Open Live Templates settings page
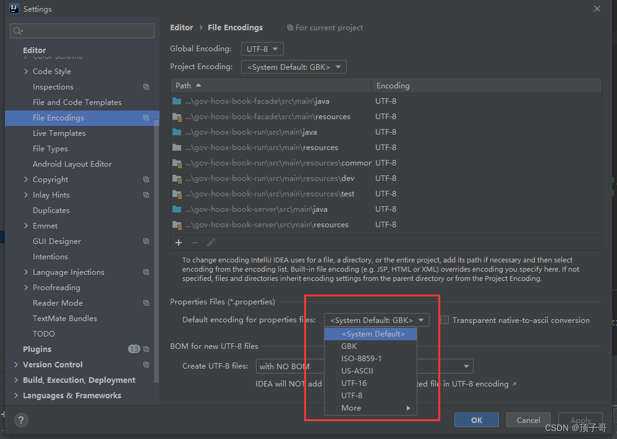The image size is (617, 439). (x=59, y=133)
